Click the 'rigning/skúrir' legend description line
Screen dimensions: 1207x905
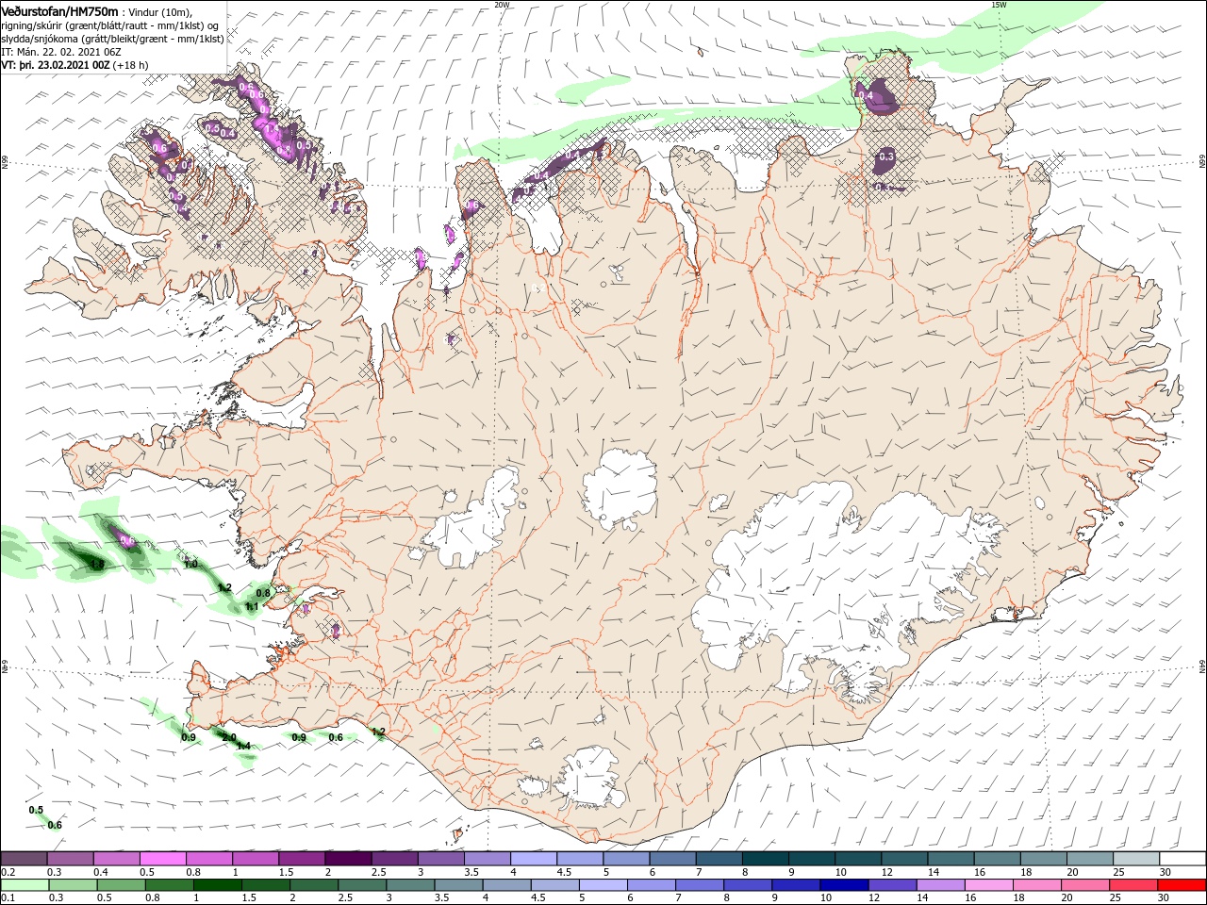point(109,25)
